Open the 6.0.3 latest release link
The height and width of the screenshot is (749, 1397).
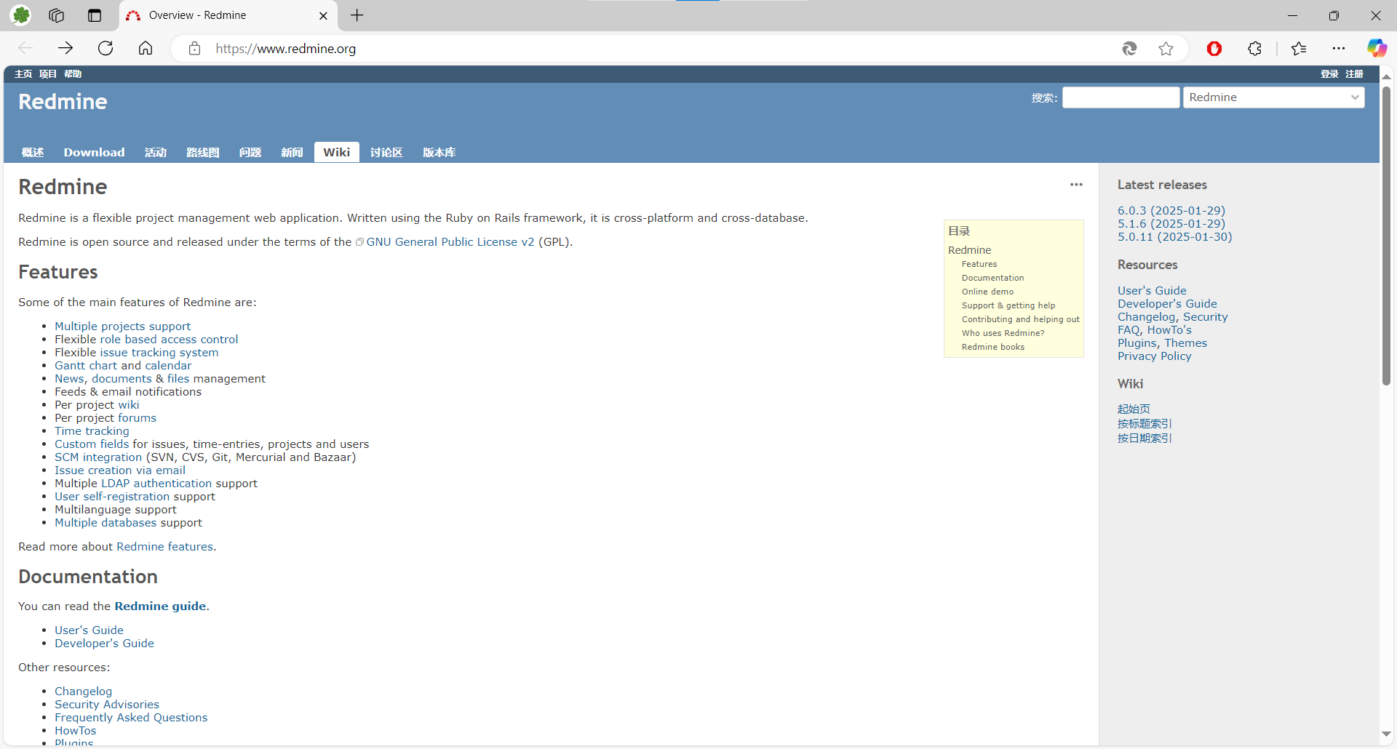click(1171, 211)
